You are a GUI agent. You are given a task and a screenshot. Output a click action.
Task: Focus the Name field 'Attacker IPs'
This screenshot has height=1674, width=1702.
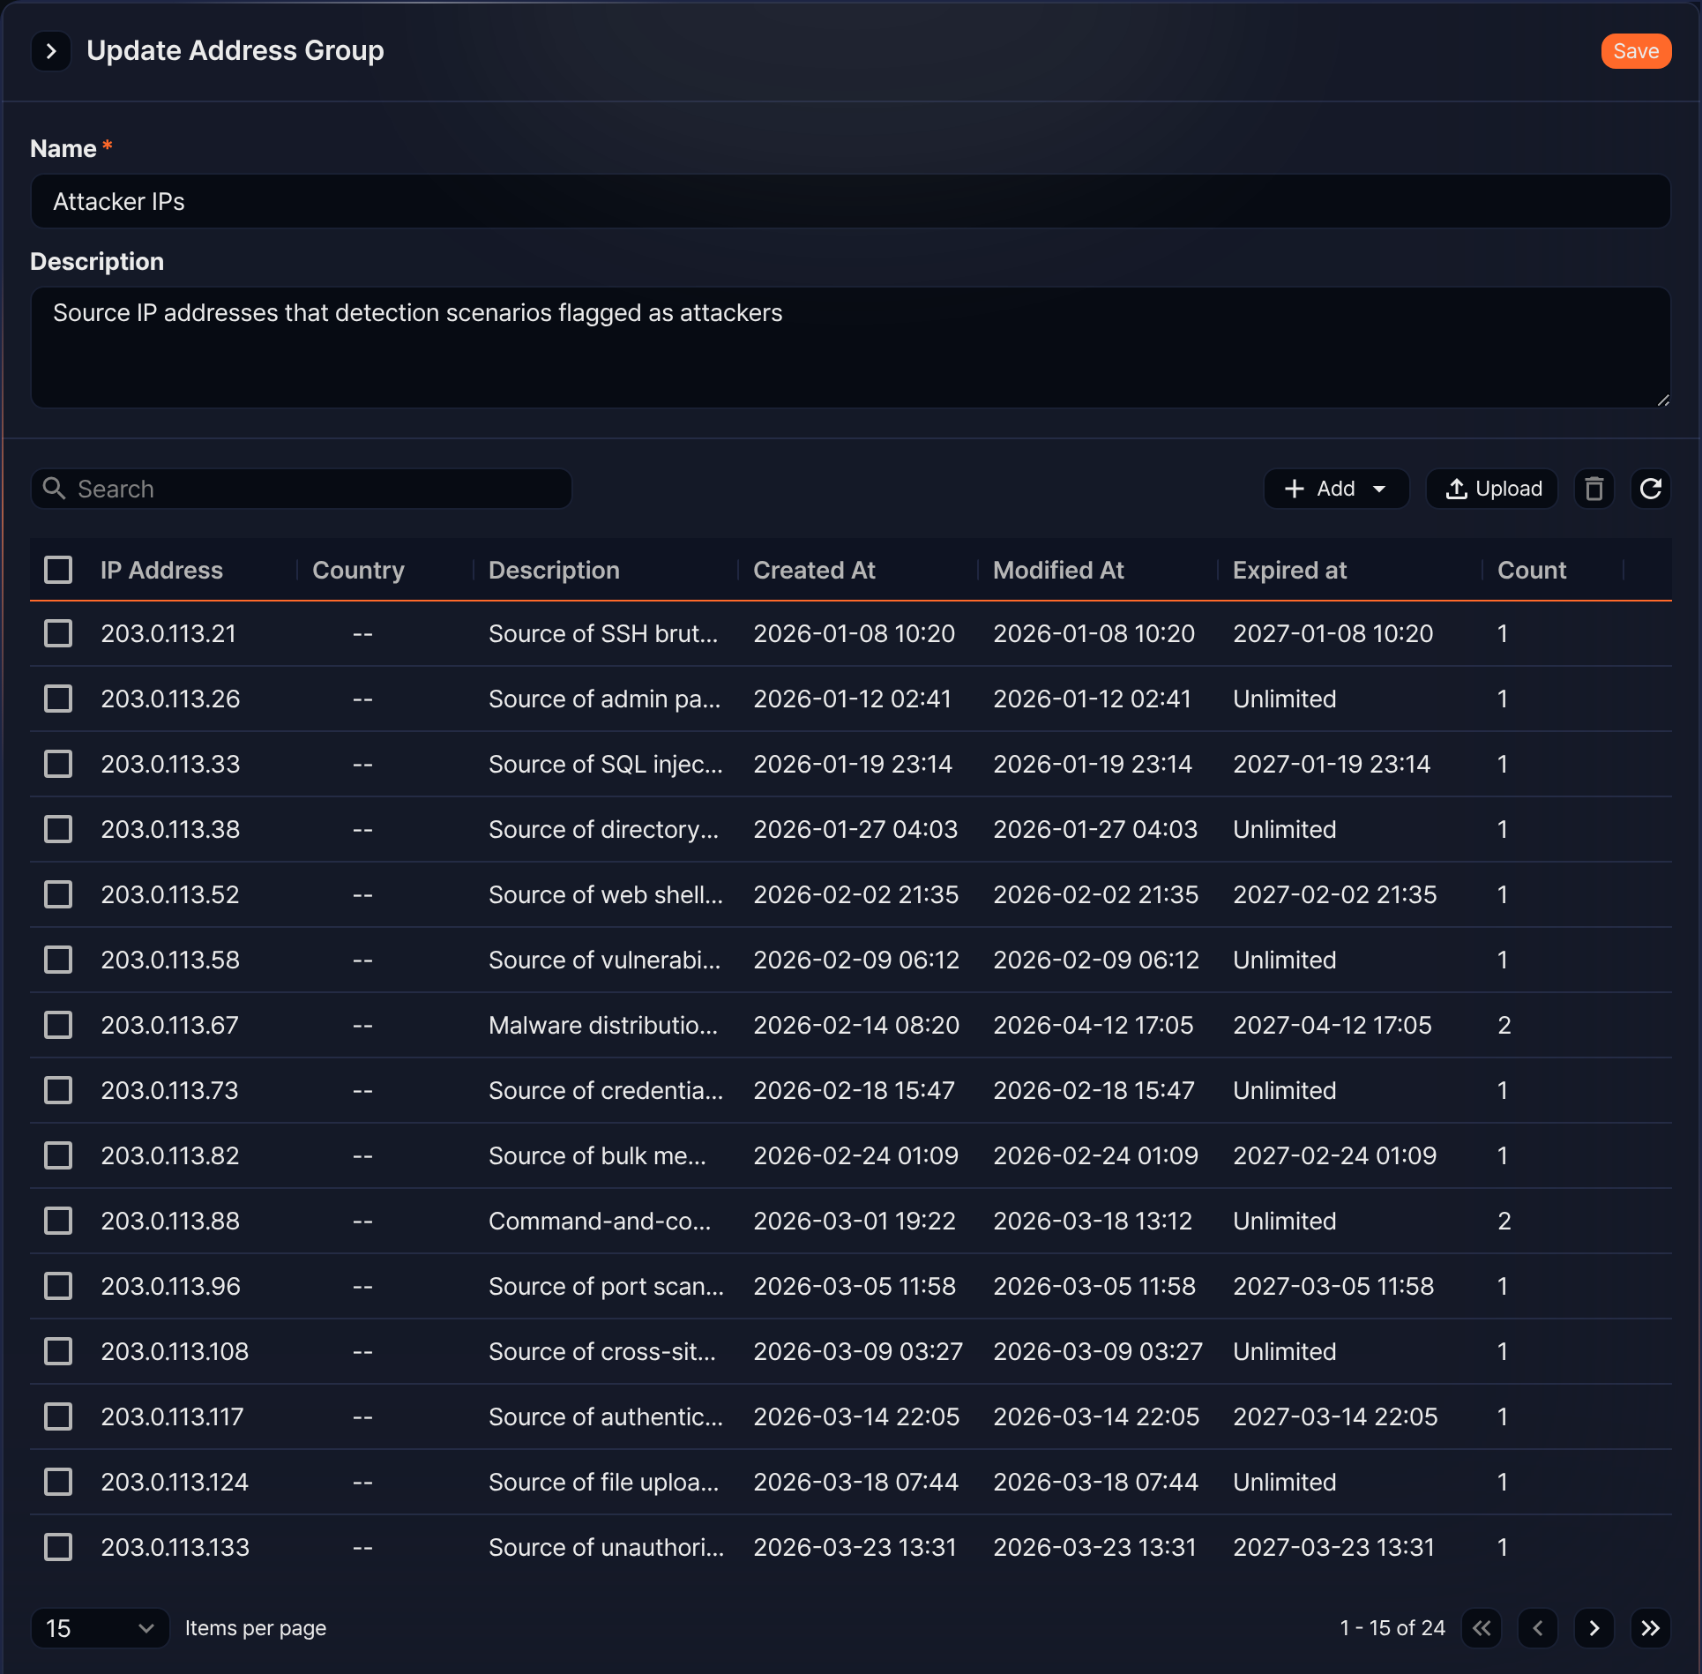(x=851, y=201)
